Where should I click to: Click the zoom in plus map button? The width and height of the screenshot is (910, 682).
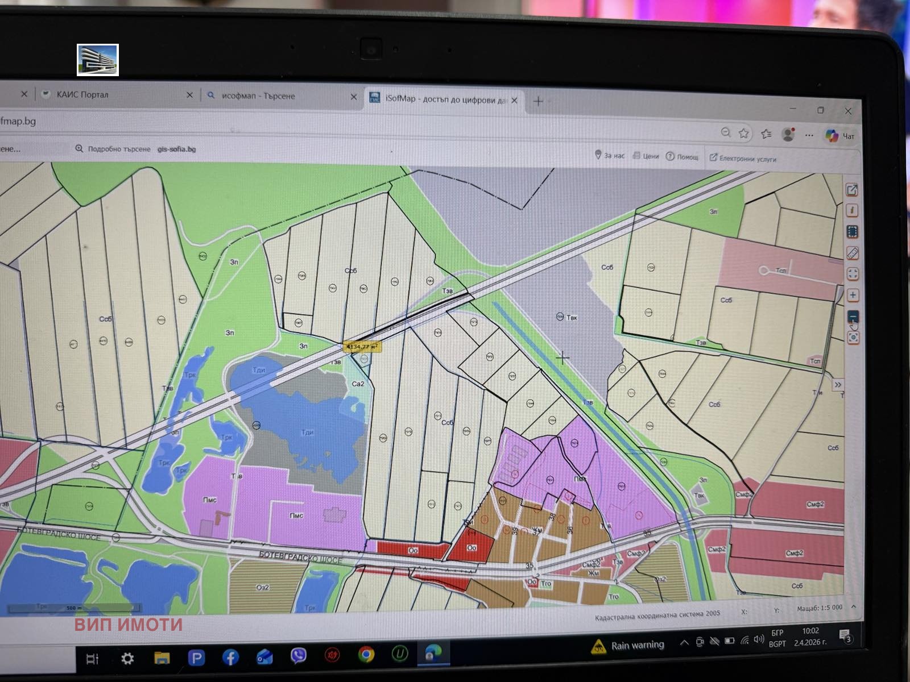click(853, 295)
